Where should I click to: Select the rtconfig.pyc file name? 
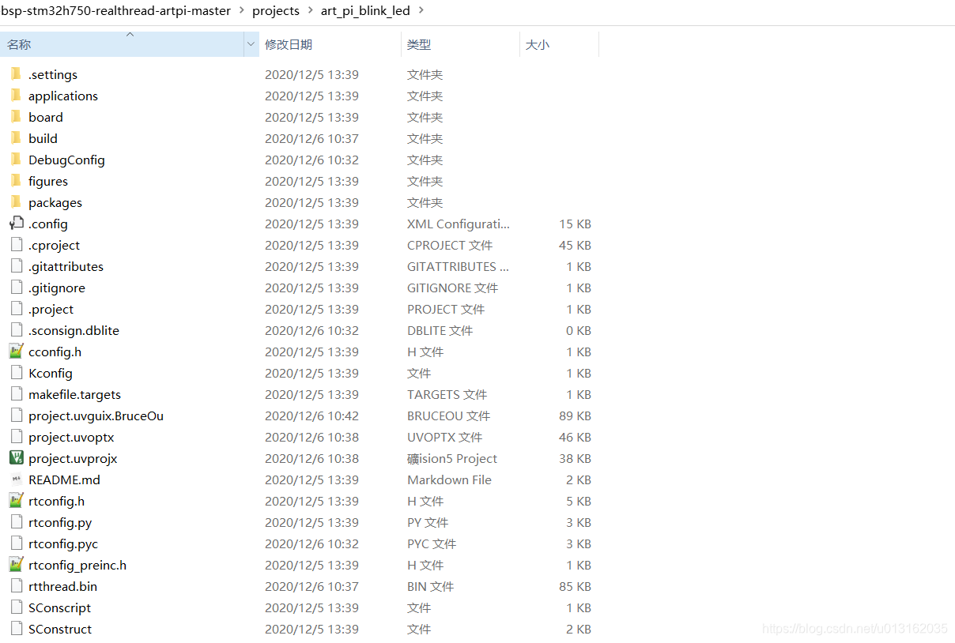coord(63,543)
